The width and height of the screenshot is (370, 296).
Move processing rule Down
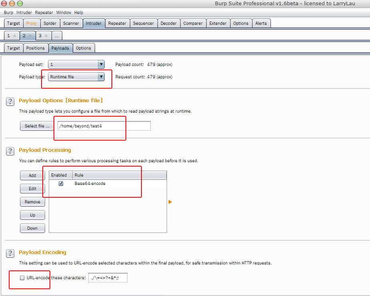pos(32,228)
